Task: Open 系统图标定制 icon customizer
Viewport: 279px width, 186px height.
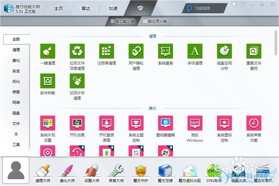Action: [x=224, y=123]
